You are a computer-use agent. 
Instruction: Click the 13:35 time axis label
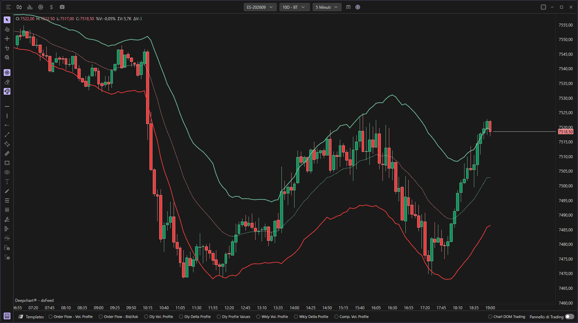pos(278,308)
